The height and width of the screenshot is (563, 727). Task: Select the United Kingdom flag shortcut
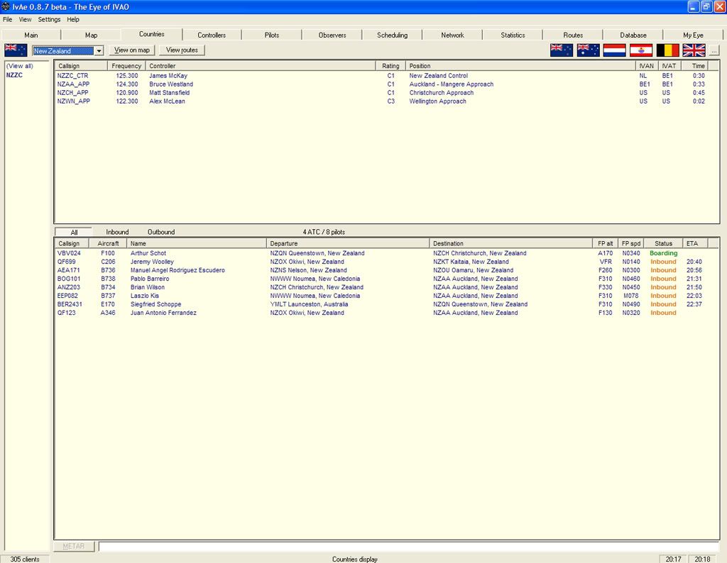click(694, 50)
